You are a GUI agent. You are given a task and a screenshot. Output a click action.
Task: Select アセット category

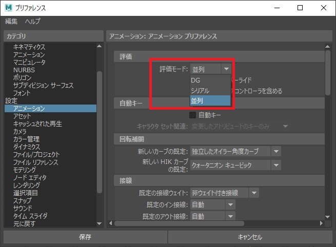coord(22,116)
